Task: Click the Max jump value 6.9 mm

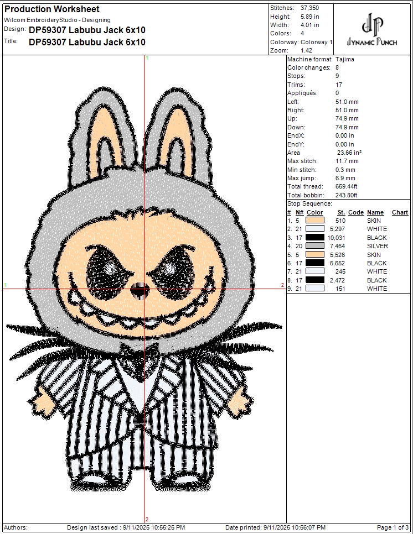Action: pyautogui.click(x=345, y=178)
